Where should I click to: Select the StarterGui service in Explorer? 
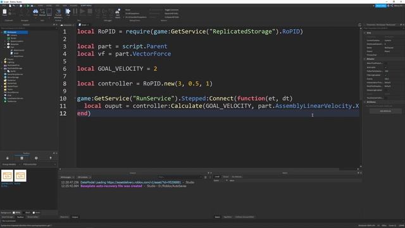pyautogui.click(x=11, y=80)
